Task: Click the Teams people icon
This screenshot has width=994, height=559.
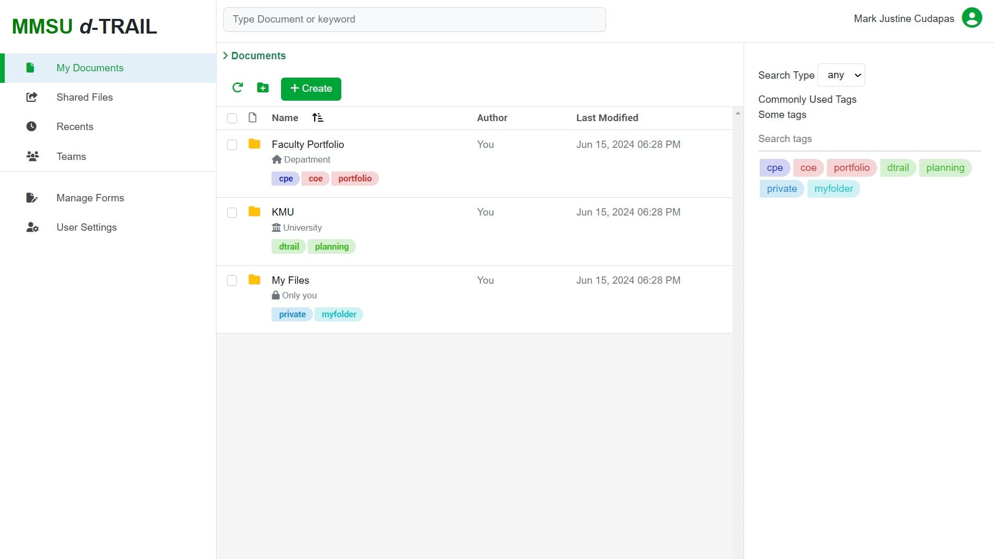Action: [x=33, y=156]
